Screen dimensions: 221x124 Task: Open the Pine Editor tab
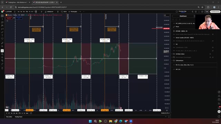(x=9, y=117)
